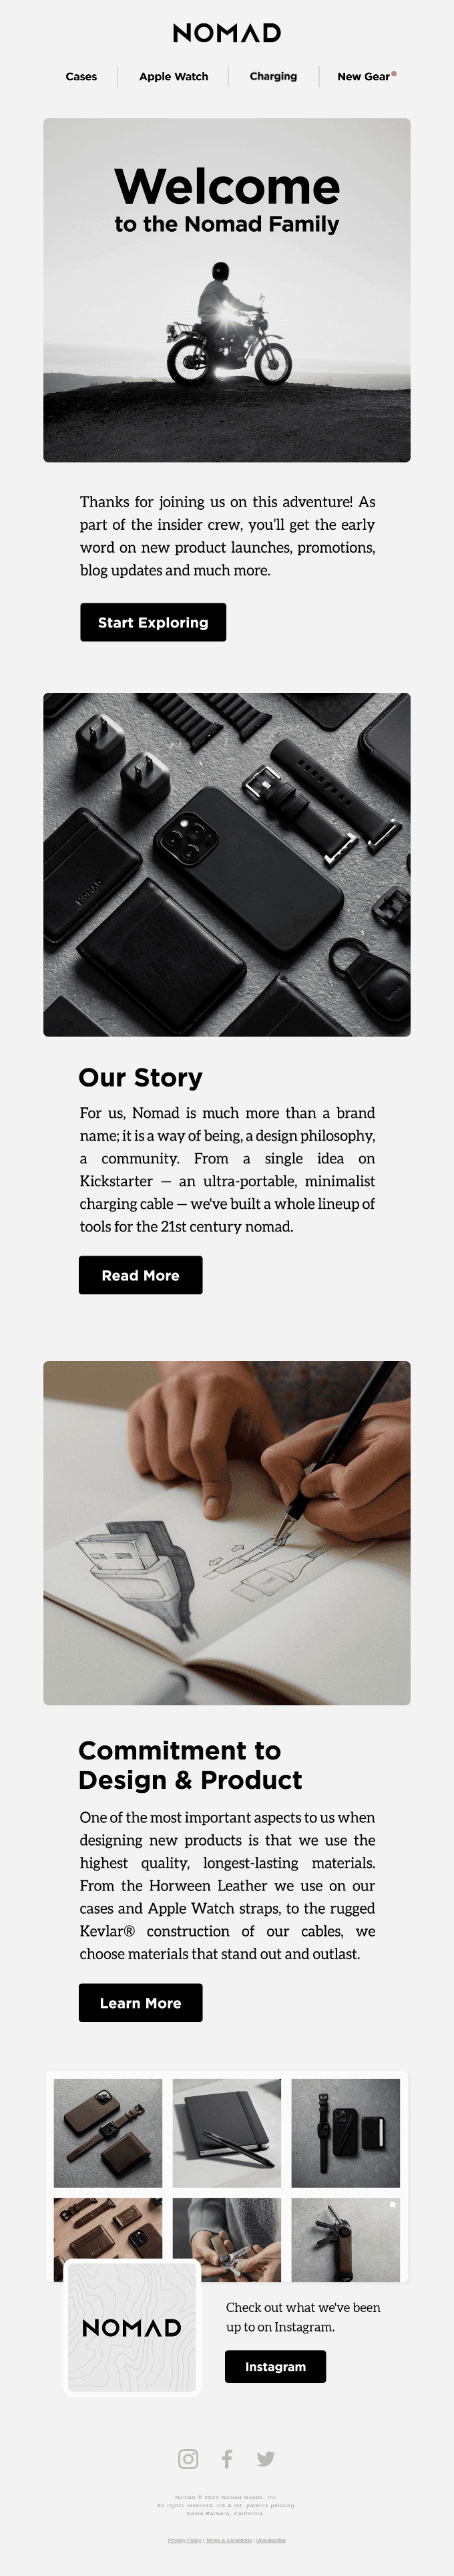Image resolution: width=454 pixels, height=2576 pixels.
Task: Click the NOMAD topographic logo card
Action: click(132, 2328)
